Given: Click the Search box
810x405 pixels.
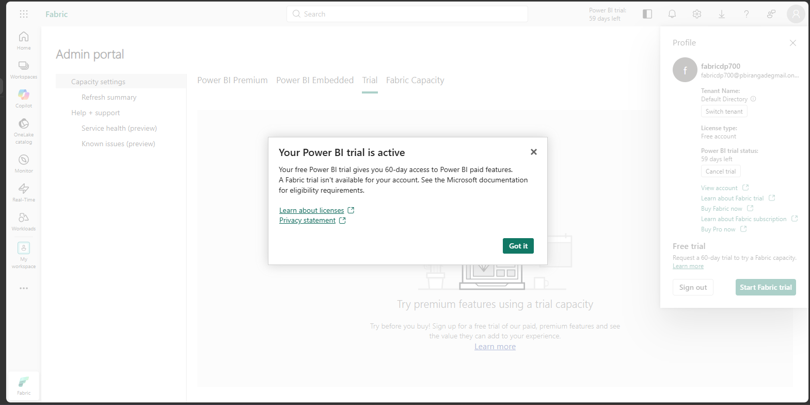Looking at the screenshot, I should tap(407, 14).
